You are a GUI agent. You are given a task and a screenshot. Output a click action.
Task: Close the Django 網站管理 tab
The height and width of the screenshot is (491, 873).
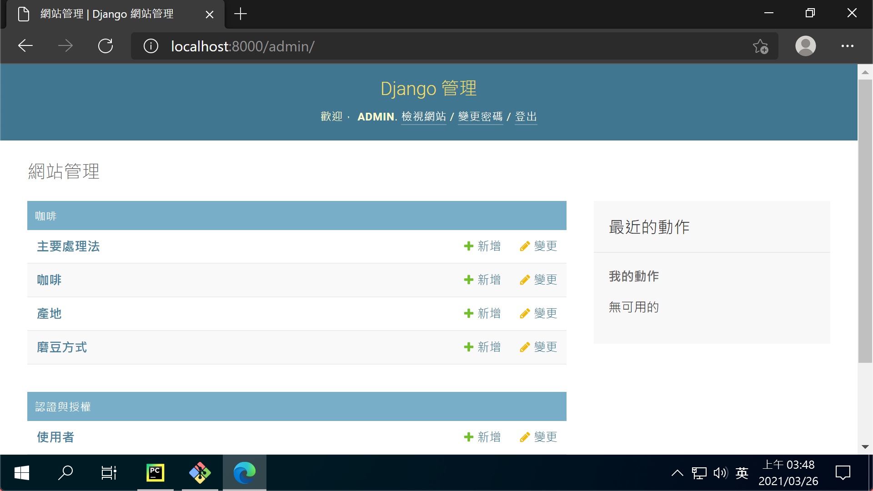210,15
